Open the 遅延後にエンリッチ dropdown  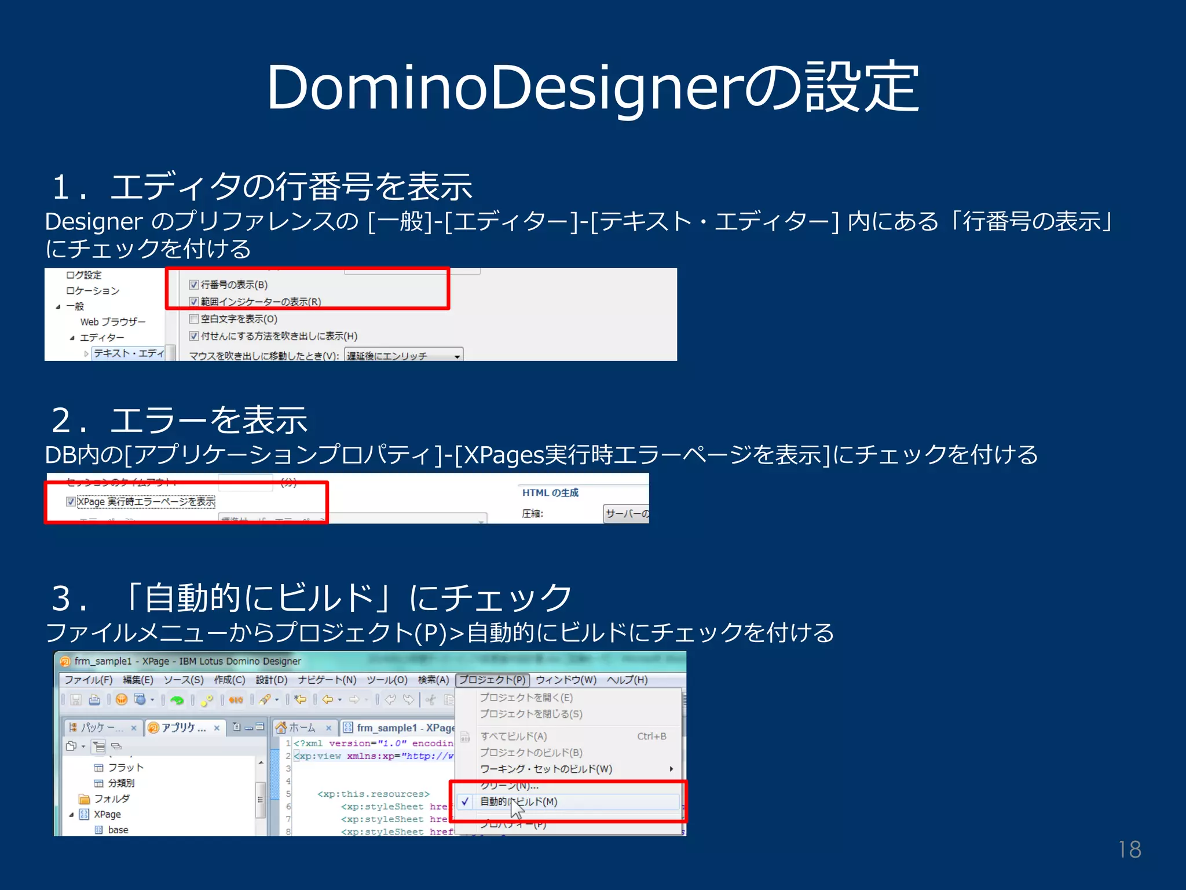[x=404, y=355]
